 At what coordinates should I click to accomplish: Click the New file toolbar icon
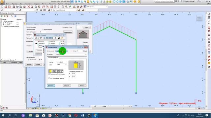pyautogui.click(x=2, y=7)
